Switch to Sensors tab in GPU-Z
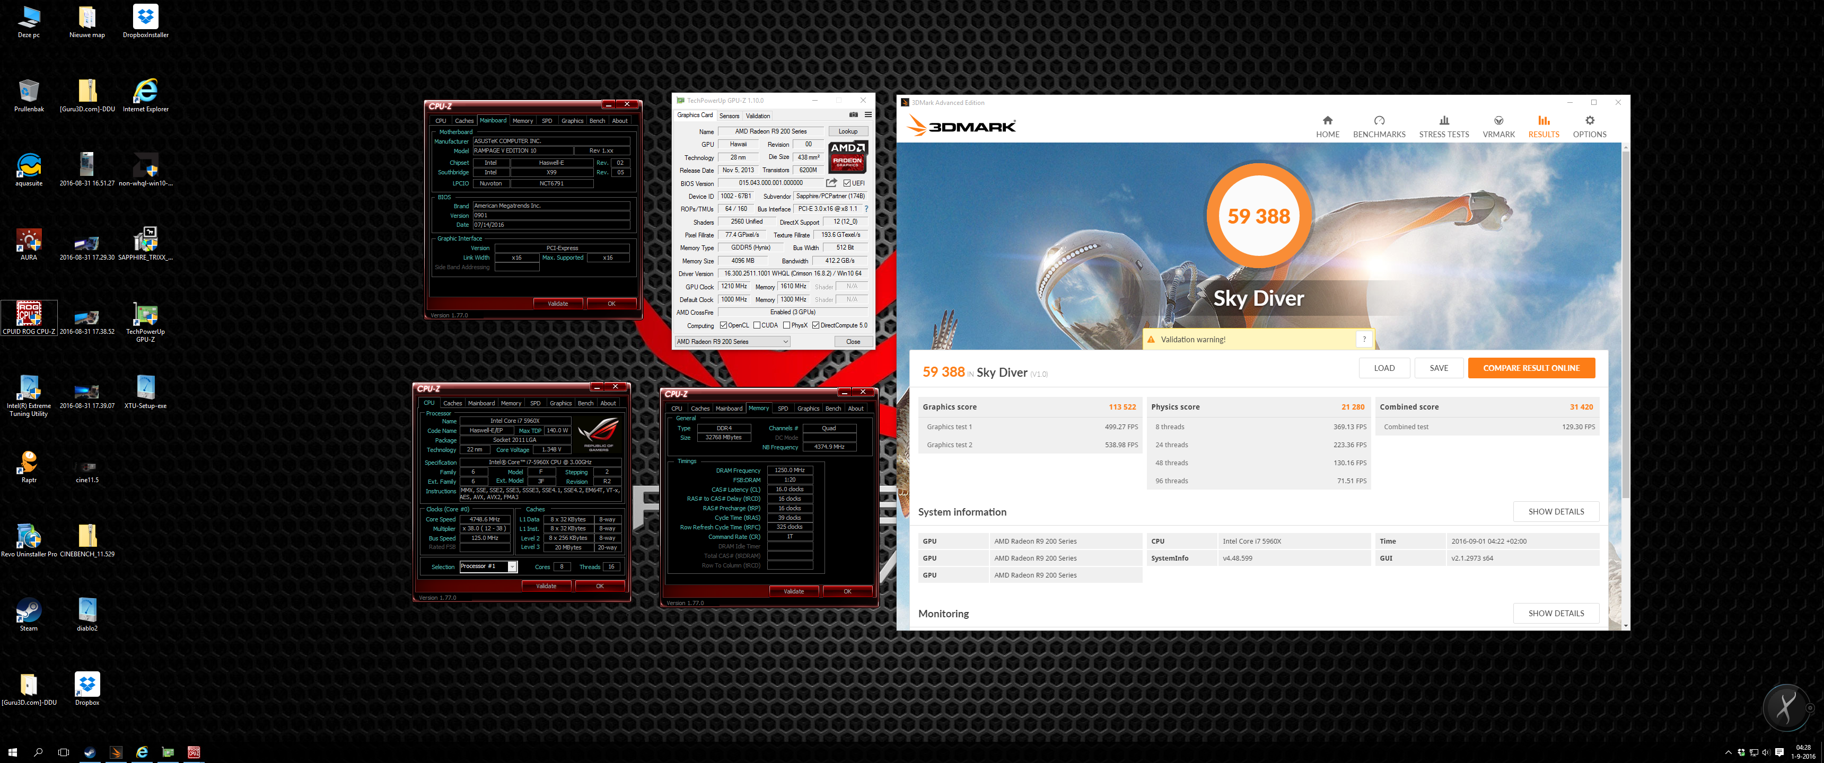Screen dimensions: 1824x763 (x=729, y=116)
